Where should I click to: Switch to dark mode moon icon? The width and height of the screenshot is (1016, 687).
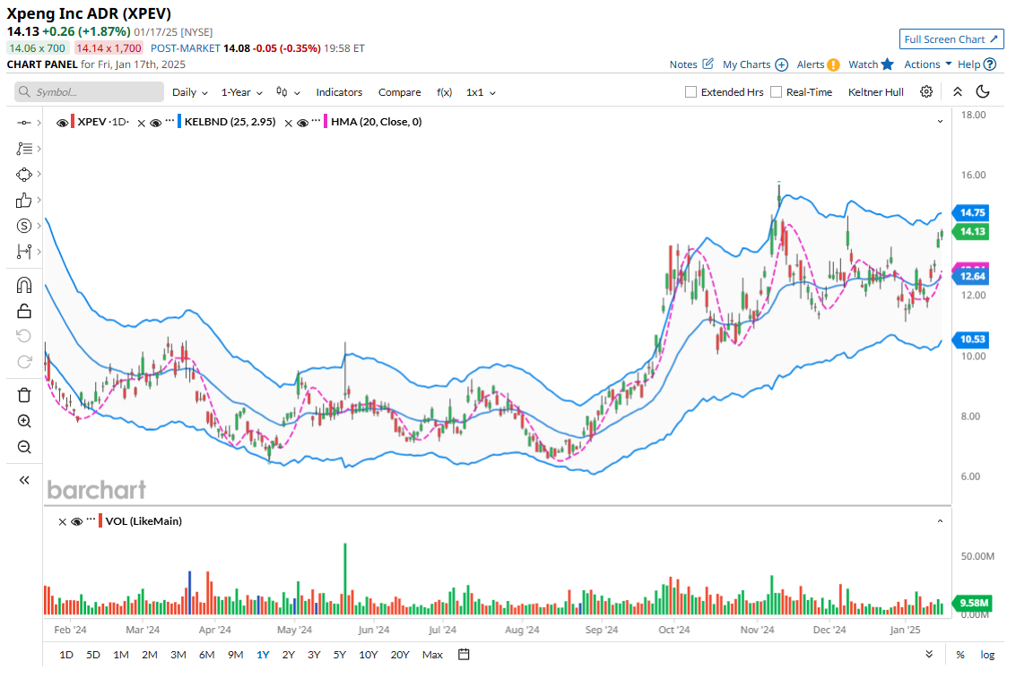983,92
